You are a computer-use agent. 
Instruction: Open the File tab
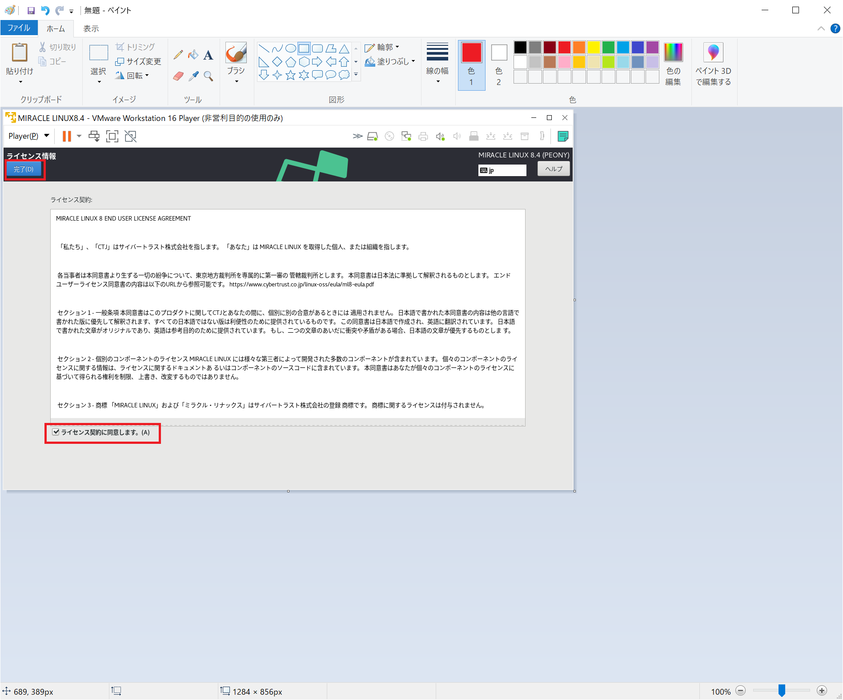coord(19,28)
